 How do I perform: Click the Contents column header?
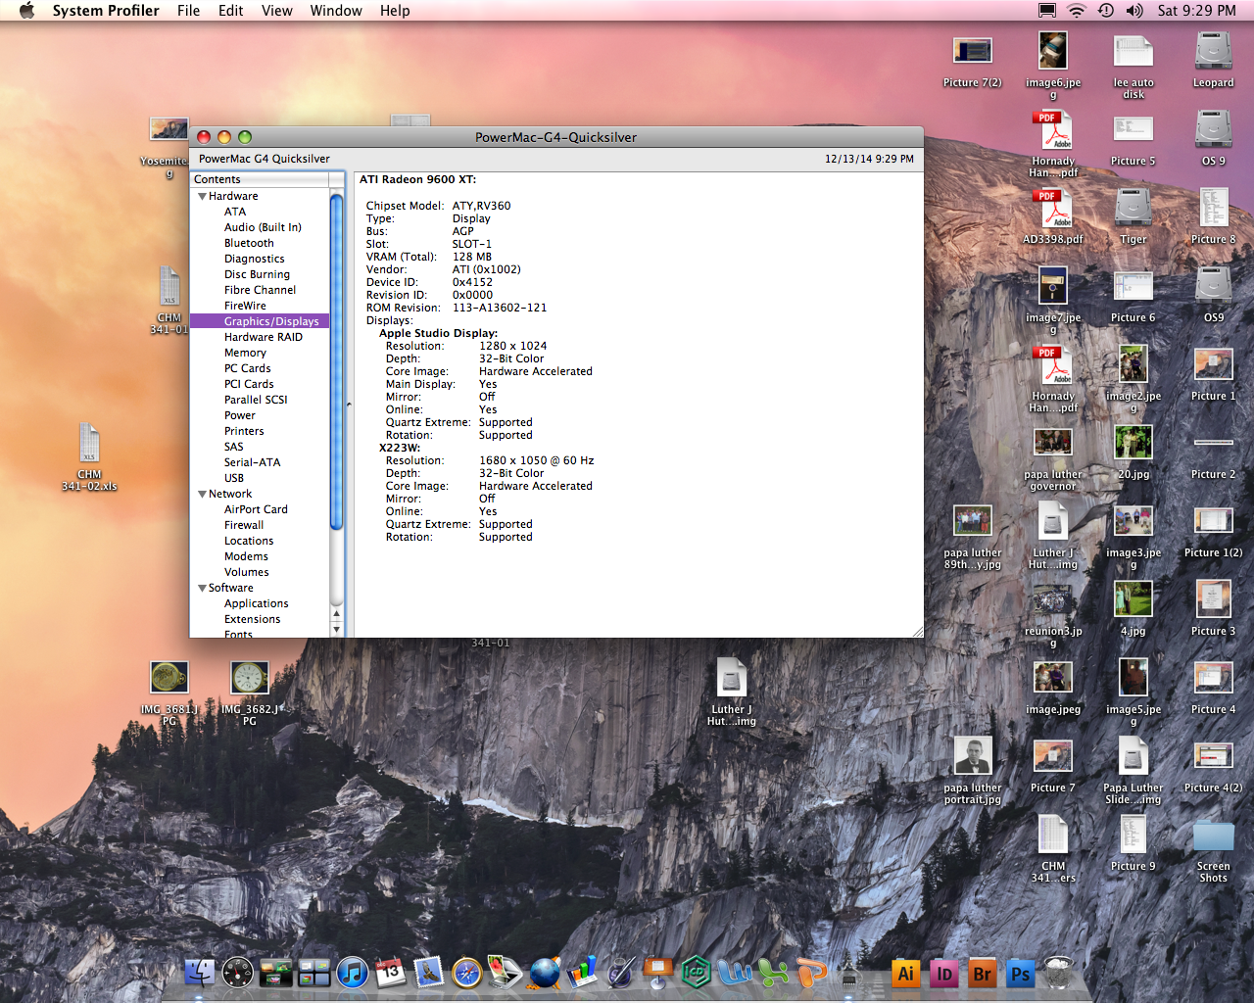(261, 179)
